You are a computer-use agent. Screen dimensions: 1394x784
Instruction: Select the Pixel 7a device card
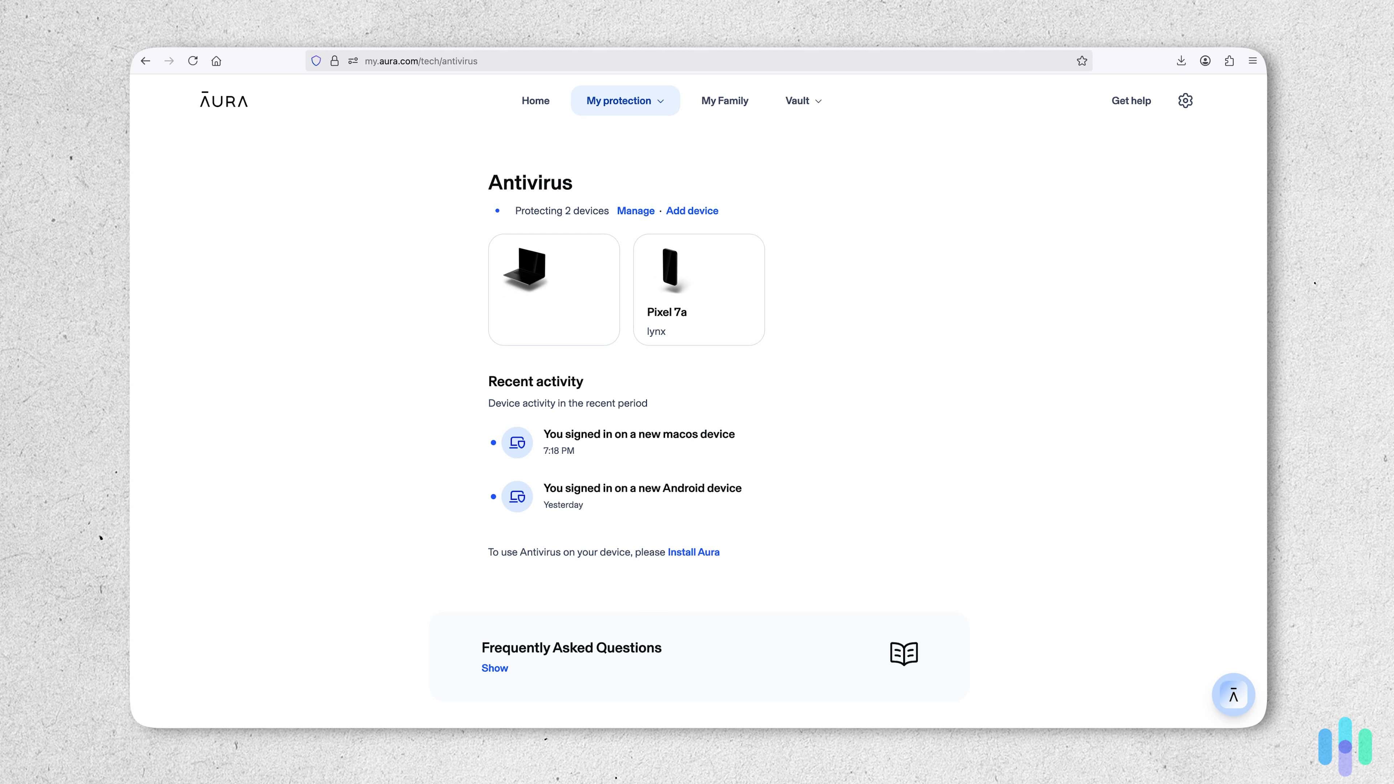(698, 290)
